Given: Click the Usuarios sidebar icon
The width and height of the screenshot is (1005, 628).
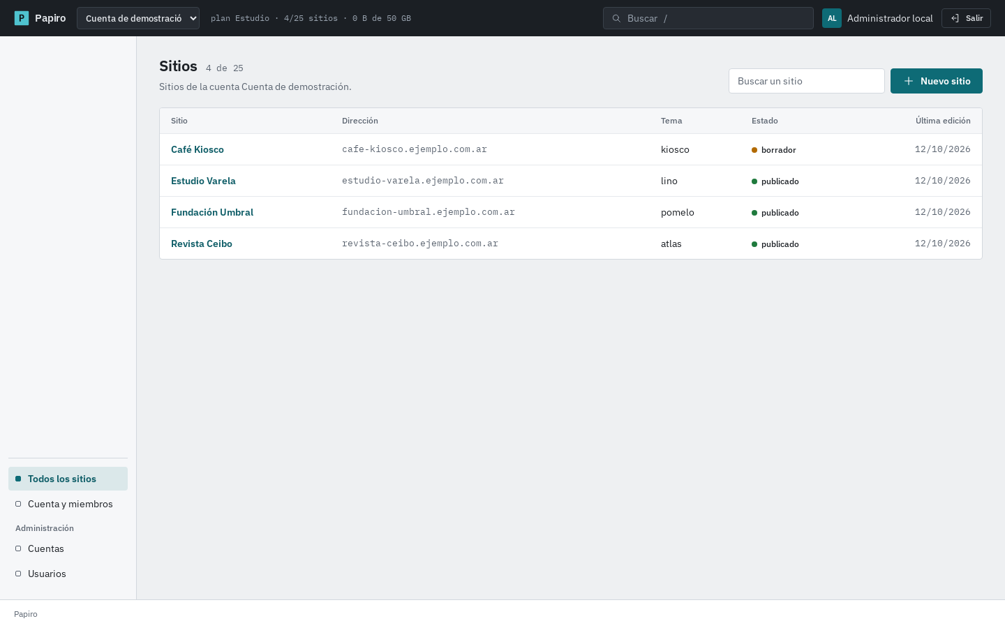Looking at the screenshot, I should tap(18, 574).
